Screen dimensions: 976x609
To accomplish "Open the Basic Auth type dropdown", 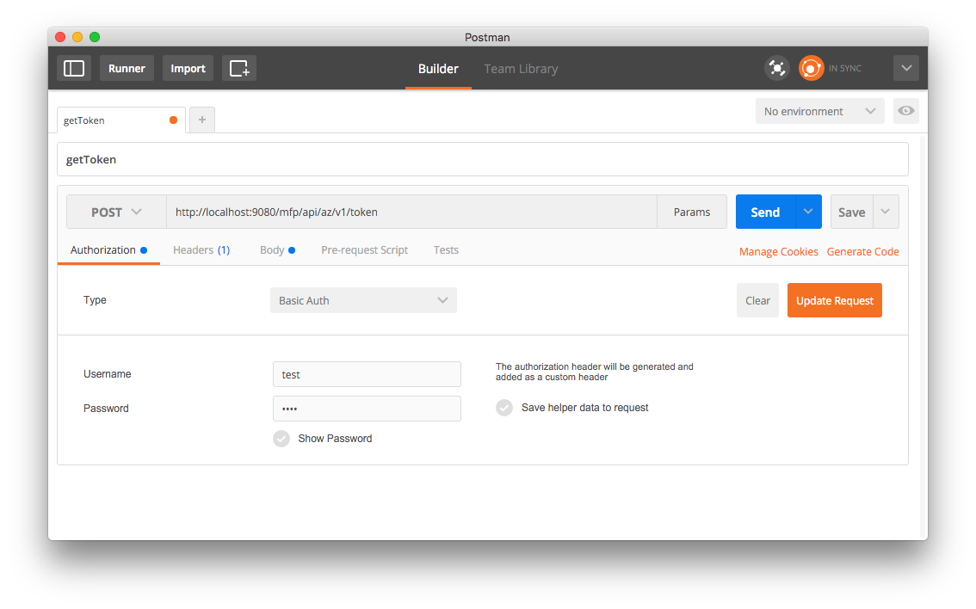I will tap(363, 300).
